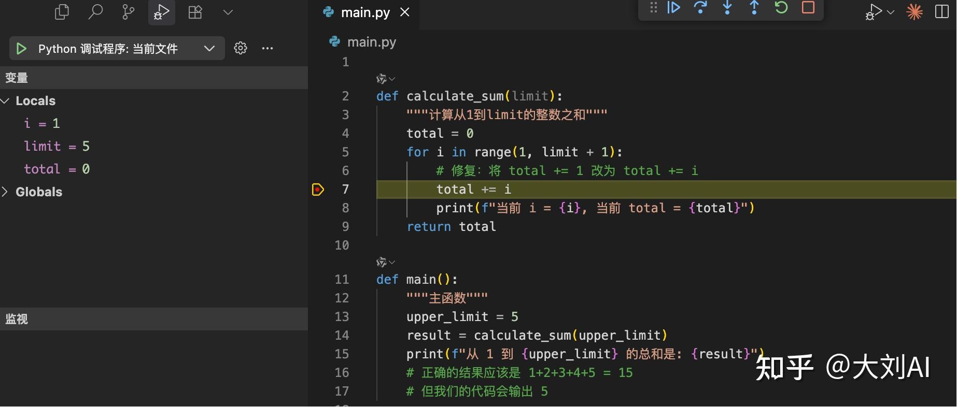Click docstring on line 3
The height and width of the screenshot is (407, 957).
(507, 115)
